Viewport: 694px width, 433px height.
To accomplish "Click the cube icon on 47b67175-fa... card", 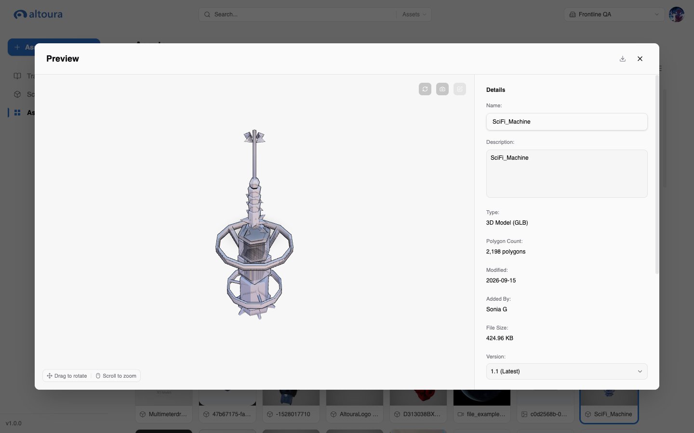I will coord(206,414).
